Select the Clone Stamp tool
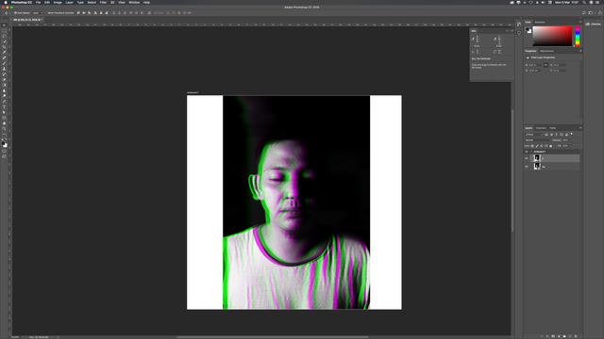Image resolution: width=604 pixels, height=339 pixels. click(4, 69)
